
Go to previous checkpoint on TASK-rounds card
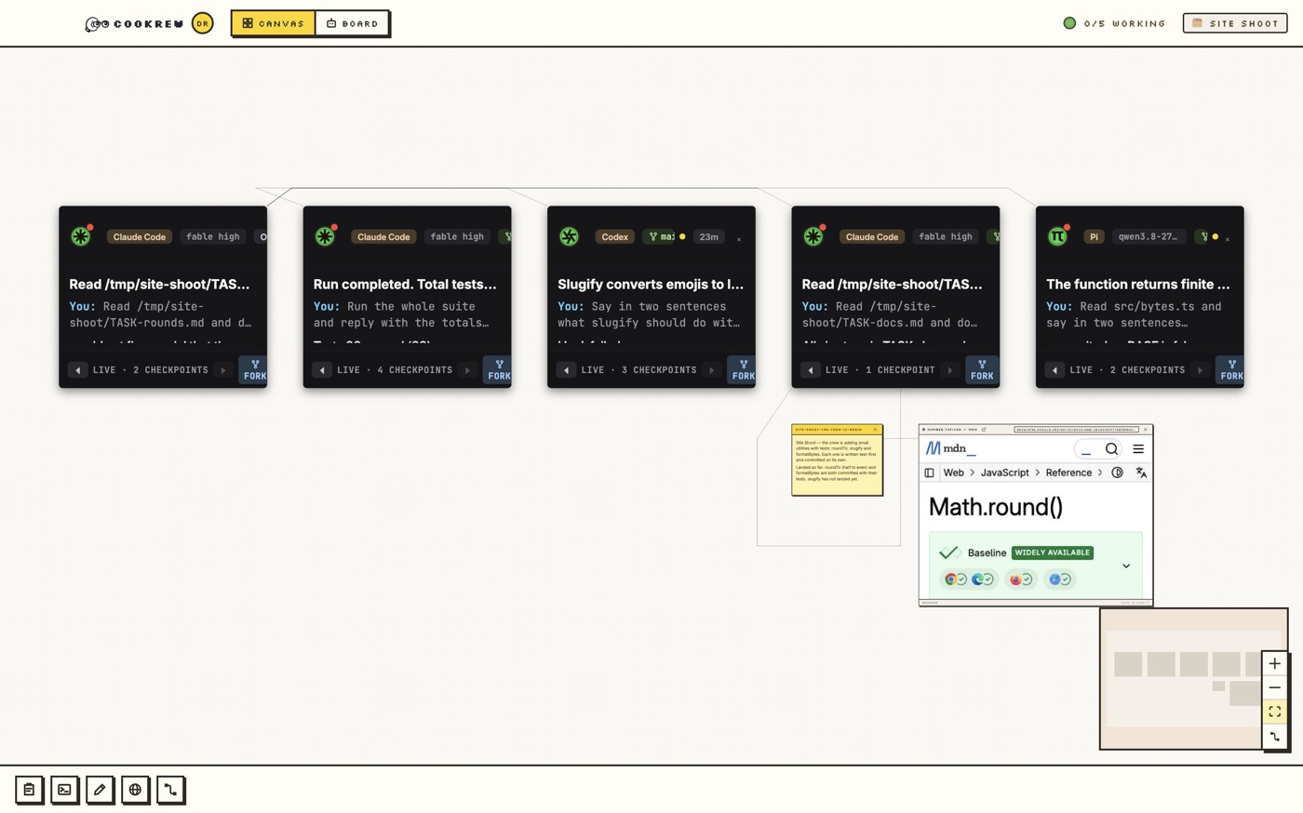78,370
